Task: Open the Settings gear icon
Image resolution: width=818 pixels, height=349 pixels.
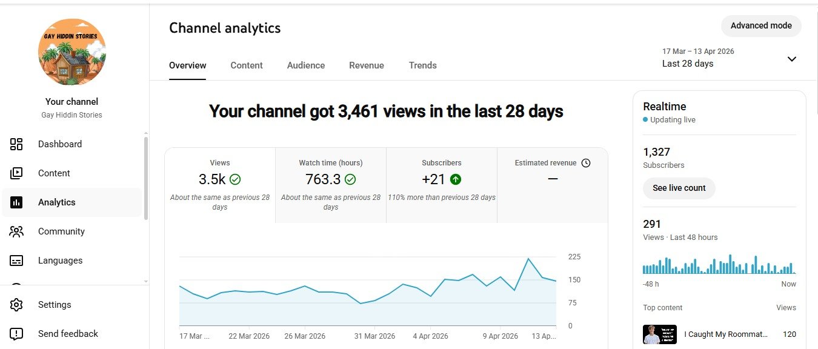Action: (16, 305)
